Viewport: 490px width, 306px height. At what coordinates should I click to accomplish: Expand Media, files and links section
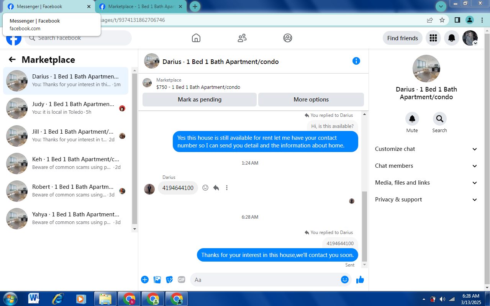click(426, 183)
